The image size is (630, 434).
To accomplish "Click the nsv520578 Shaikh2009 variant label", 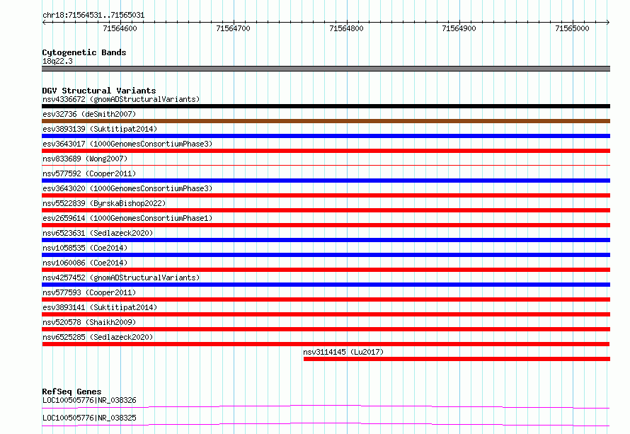I will [89, 322].
